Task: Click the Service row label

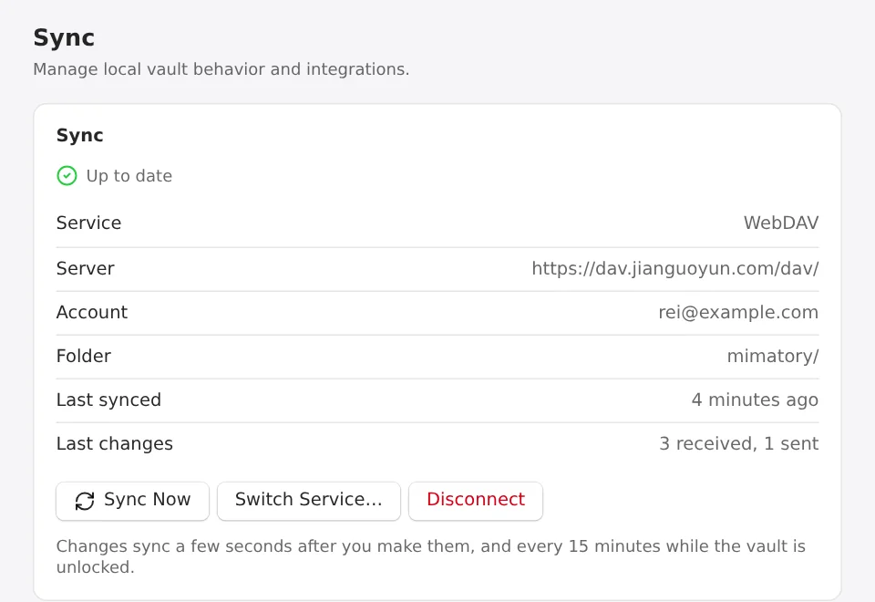Action: 88,223
